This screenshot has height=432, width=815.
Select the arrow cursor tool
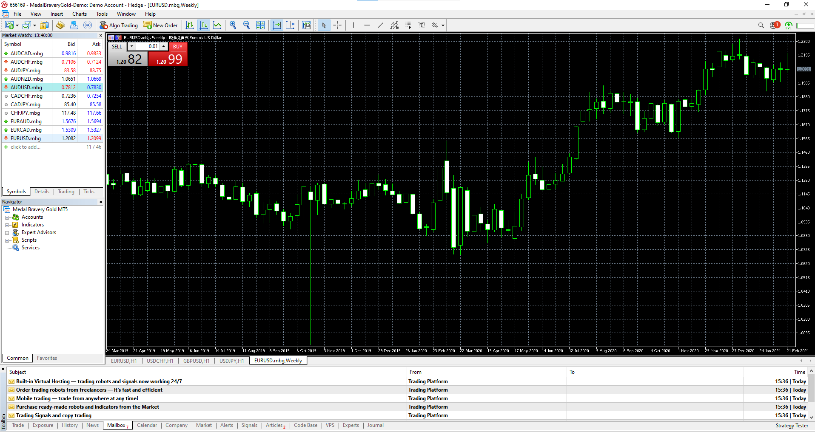click(x=324, y=25)
